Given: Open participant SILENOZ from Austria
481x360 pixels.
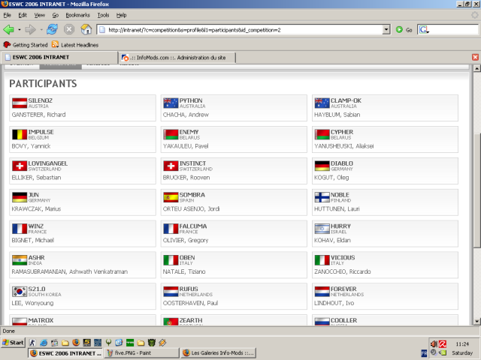Looking at the screenshot, I should click(83, 108).
